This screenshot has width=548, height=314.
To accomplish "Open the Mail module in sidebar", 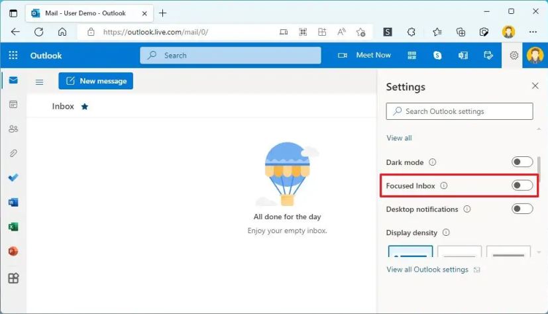I will click(x=13, y=80).
